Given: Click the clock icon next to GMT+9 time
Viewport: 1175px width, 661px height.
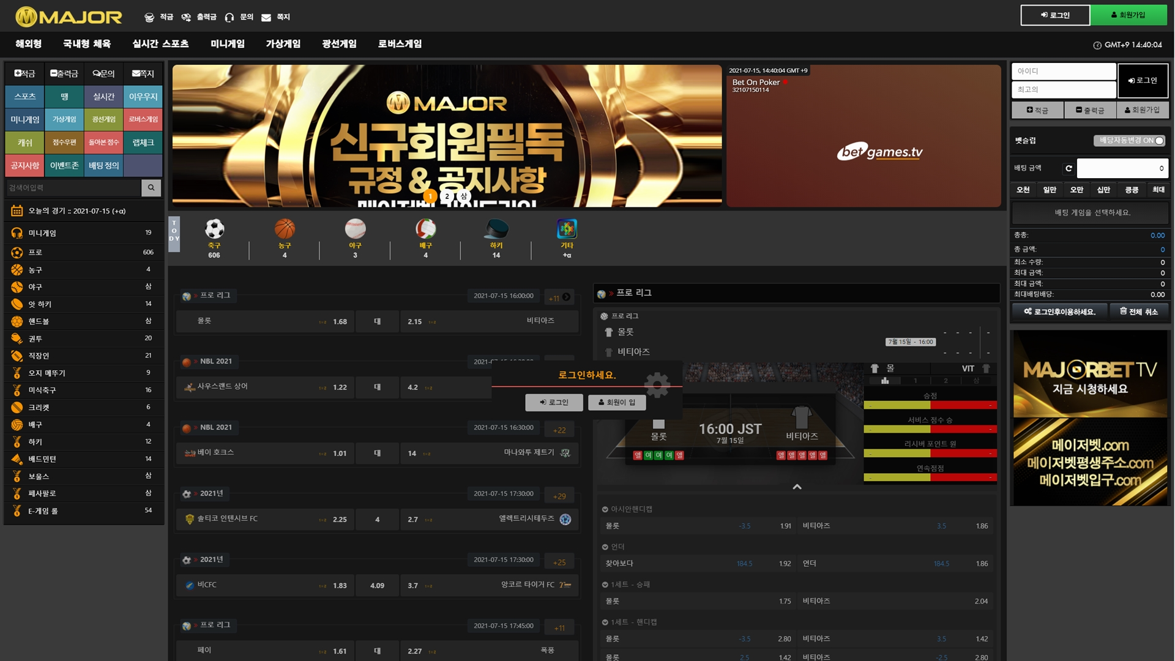Looking at the screenshot, I should [1097, 45].
